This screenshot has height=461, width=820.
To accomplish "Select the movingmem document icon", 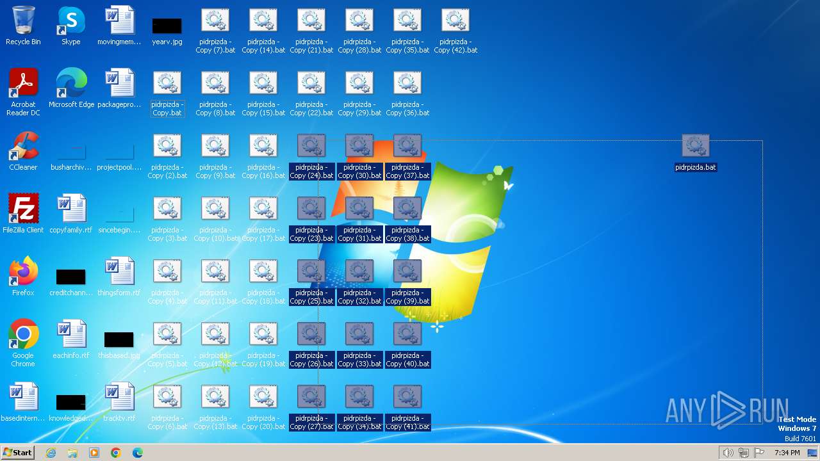I will (119, 26).
